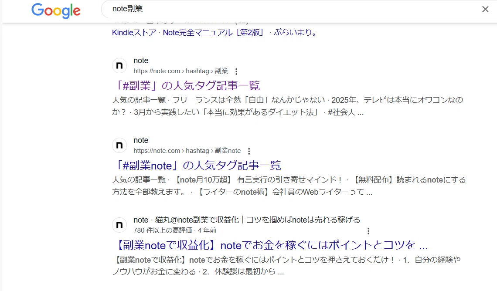
Task: Open【副業noteで収益化】noteでお金を稼ぐには result
Action: (270, 245)
